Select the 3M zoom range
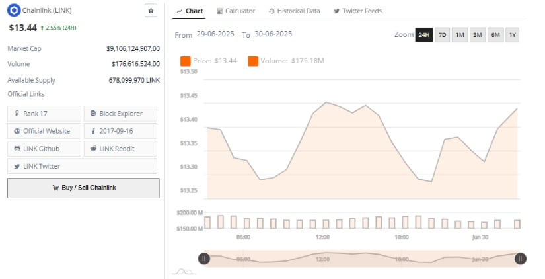The width and height of the screenshot is (545, 279). click(x=478, y=35)
